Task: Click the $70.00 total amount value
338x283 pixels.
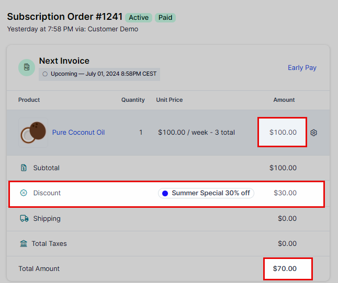Action: (285, 268)
